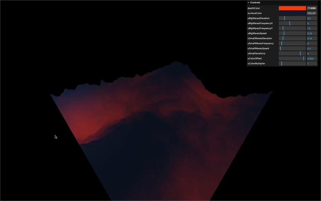Click the uColorOffset slider track

tap(292, 59)
